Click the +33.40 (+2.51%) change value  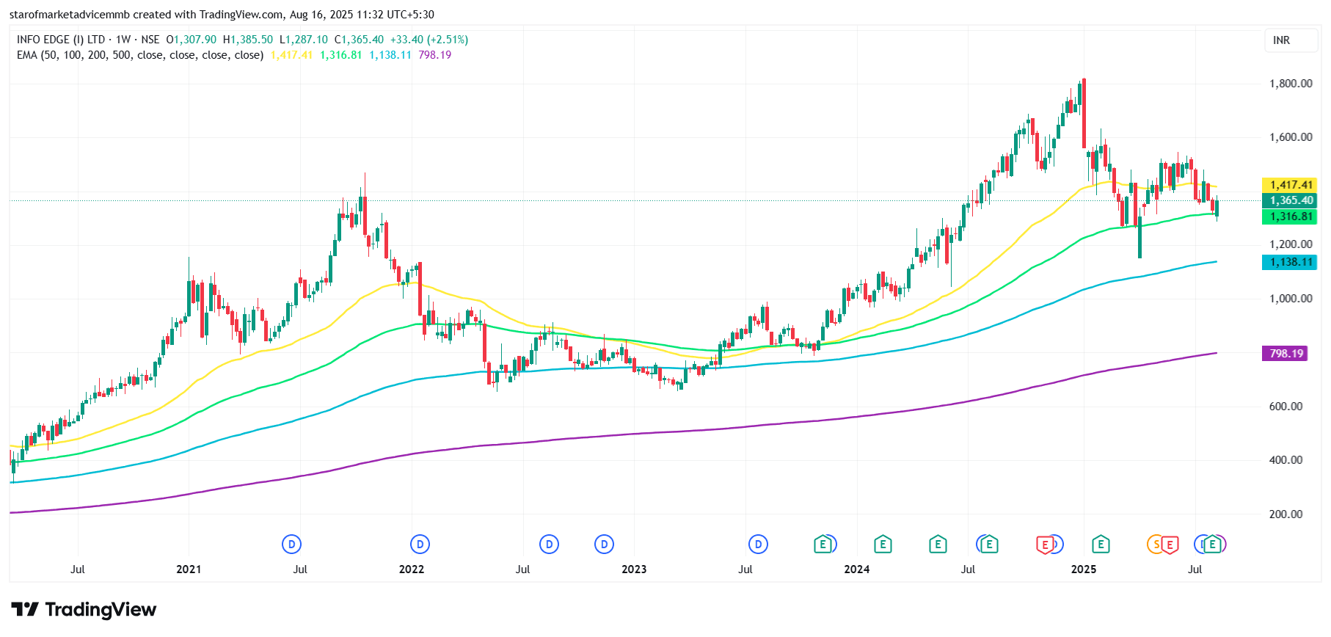[429, 40]
